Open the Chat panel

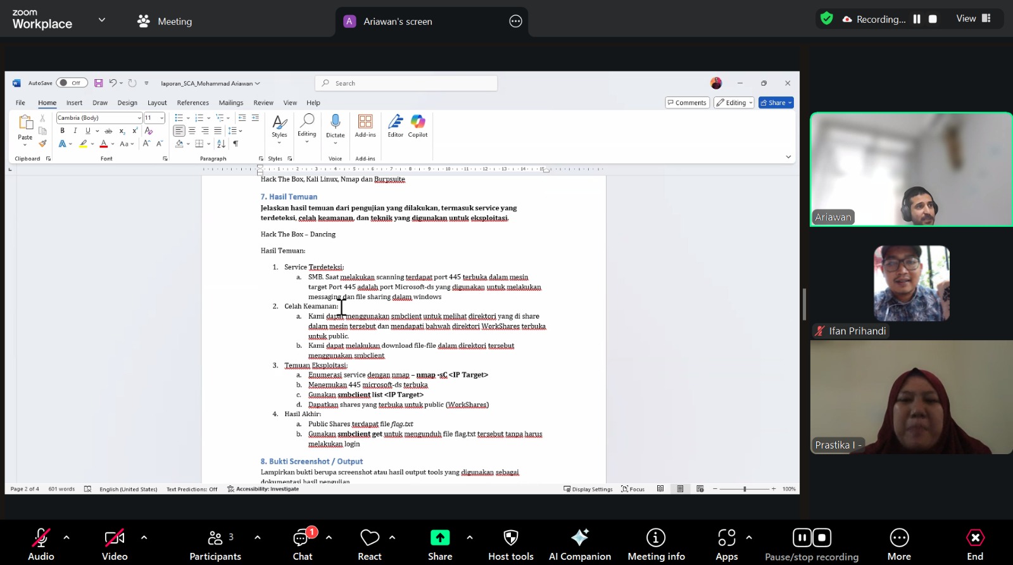(303, 544)
